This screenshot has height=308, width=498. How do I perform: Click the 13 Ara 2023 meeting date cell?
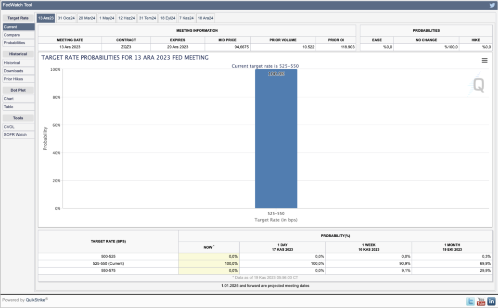[70, 47]
